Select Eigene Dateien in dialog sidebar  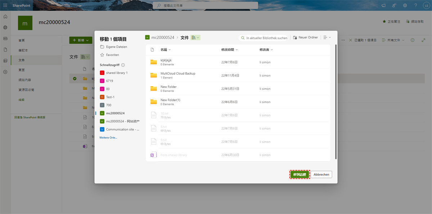pyautogui.click(x=113, y=47)
